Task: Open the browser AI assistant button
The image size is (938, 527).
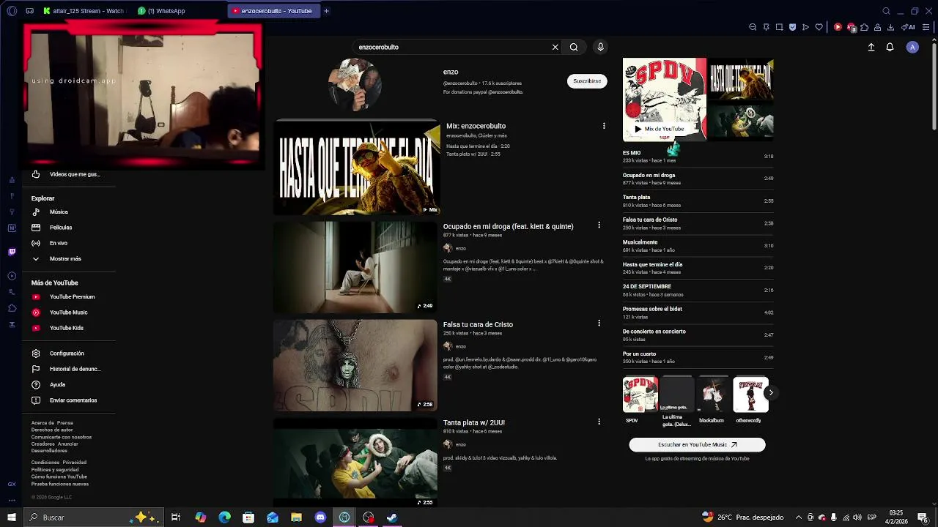Action: click(908, 27)
